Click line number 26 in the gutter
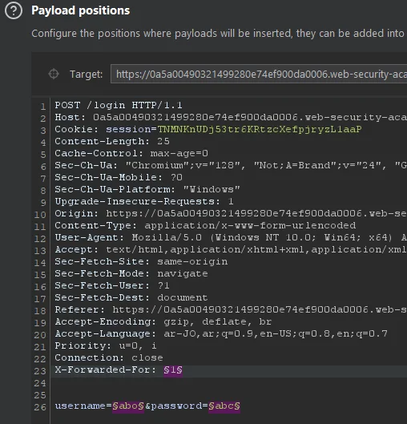The image size is (407, 424). [x=40, y=407]
